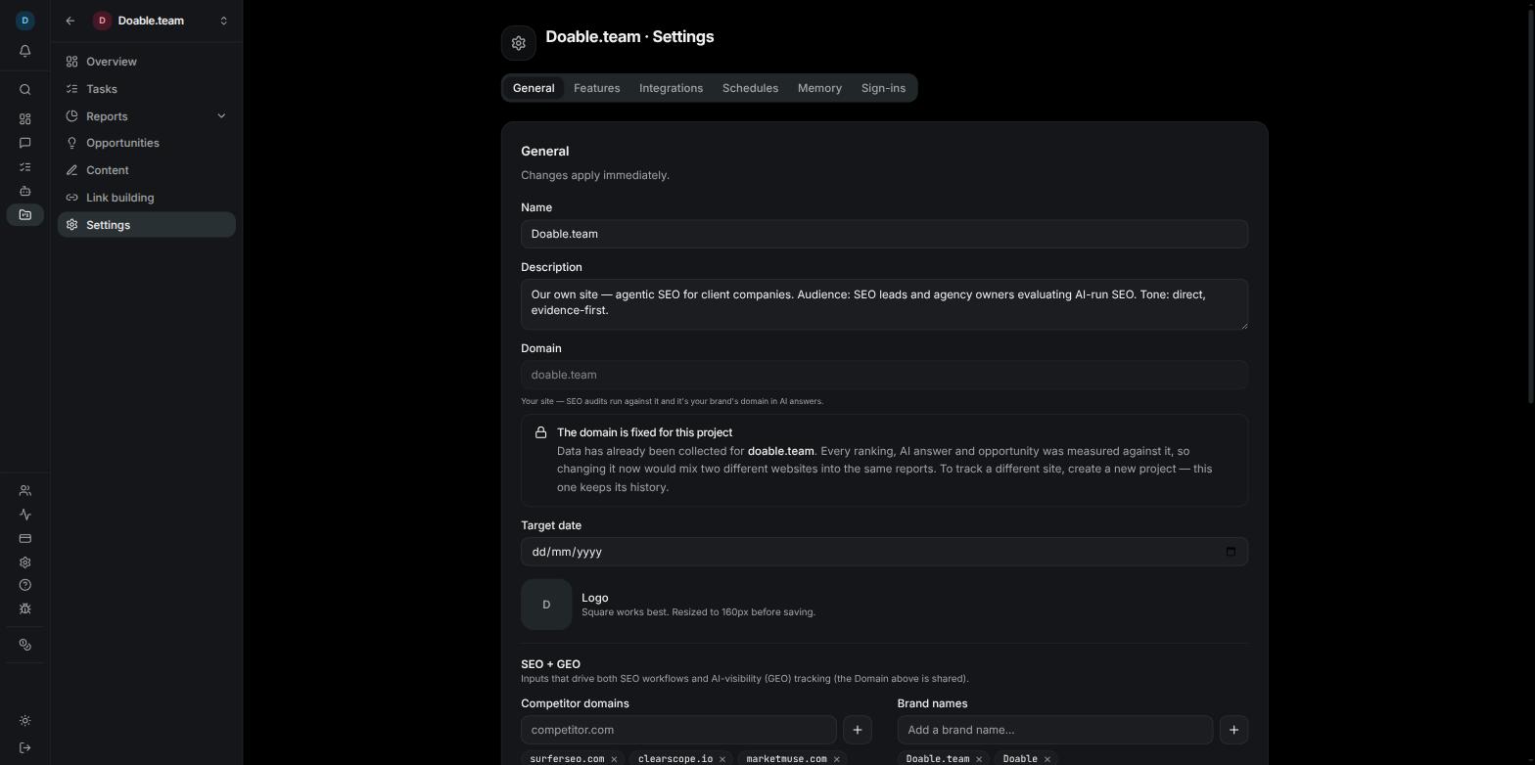This screenshot has width=1535, height=765.
Task: Open the Doable.team project switcher
Action: [162, 21]
